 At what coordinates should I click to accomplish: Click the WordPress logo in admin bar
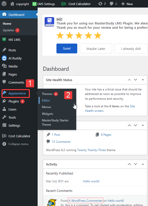(x=4, y=4)
